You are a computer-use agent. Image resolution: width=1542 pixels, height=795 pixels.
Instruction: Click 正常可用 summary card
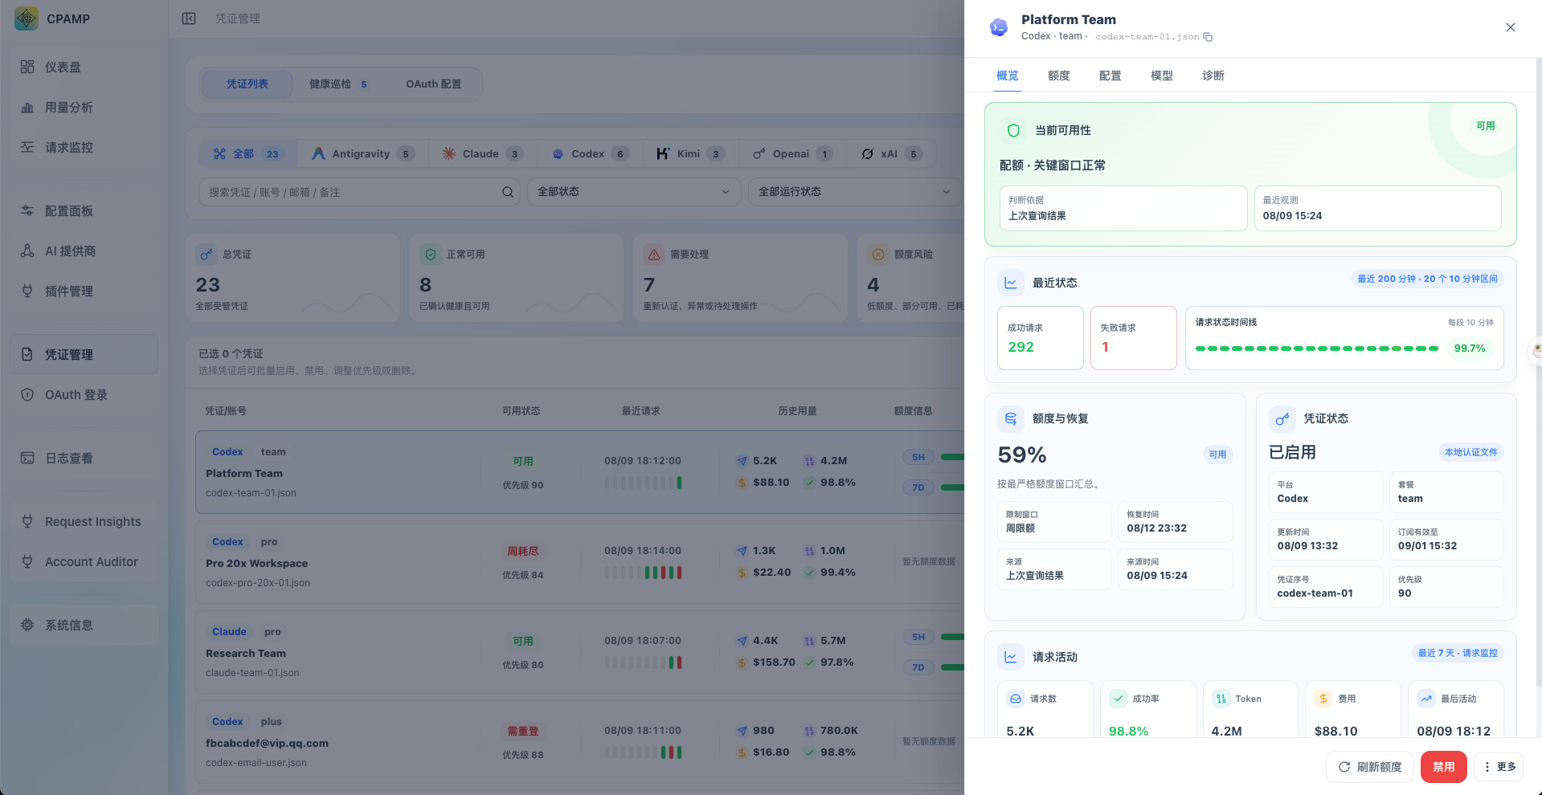coord(517,278)
